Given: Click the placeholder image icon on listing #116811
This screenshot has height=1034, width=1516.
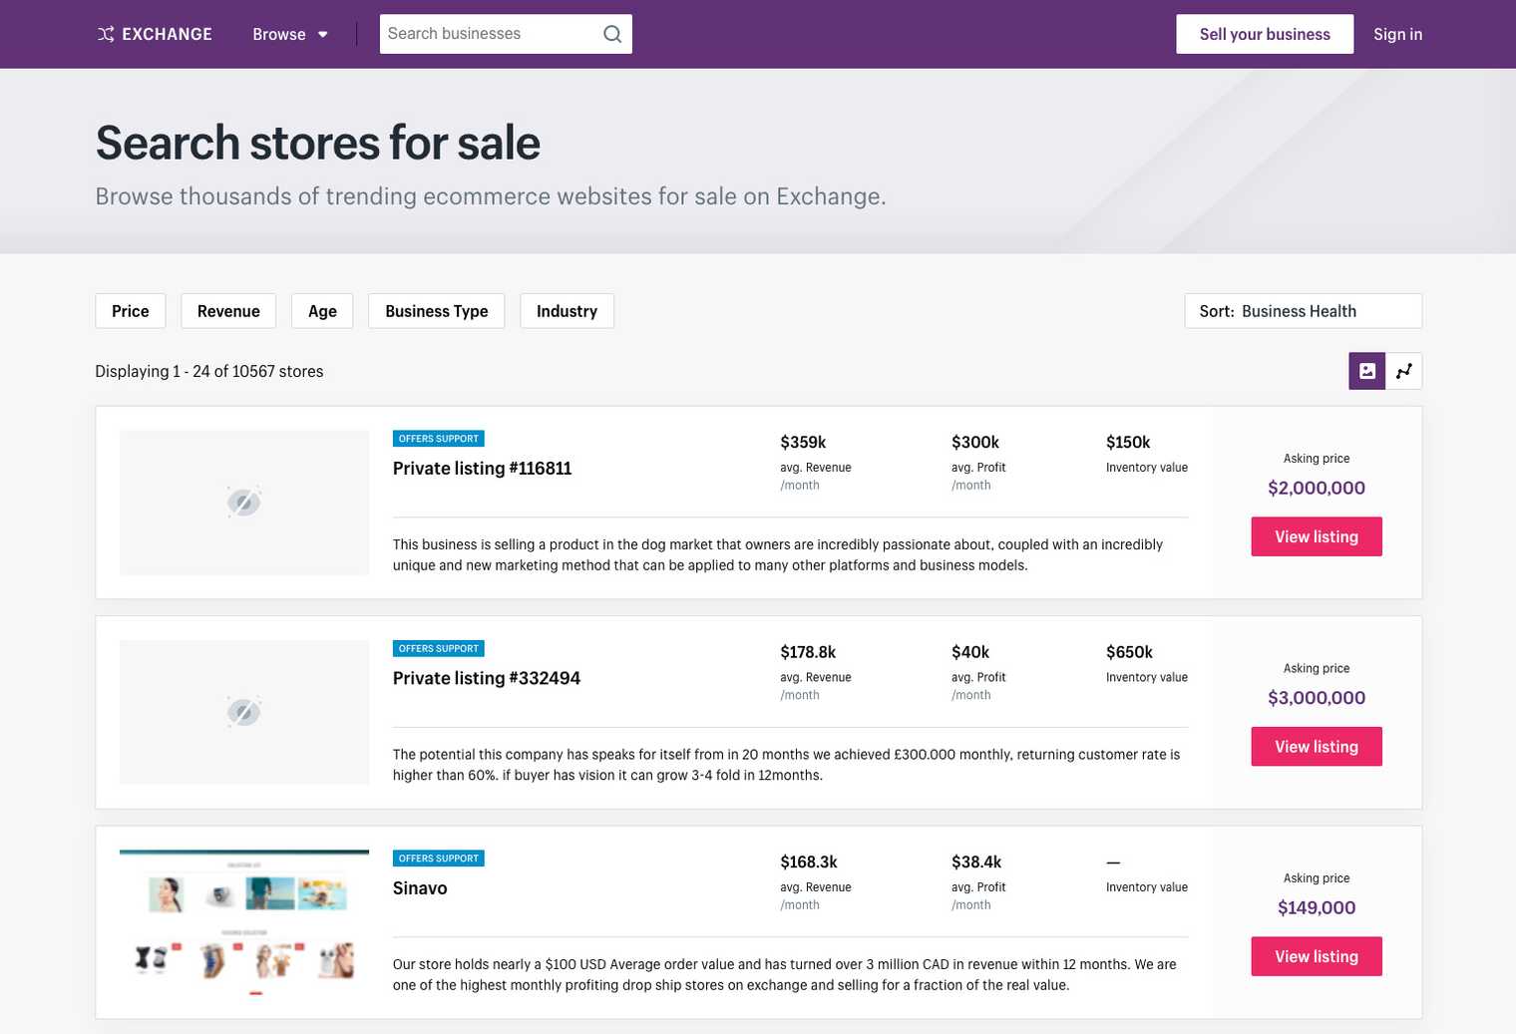Looking at the screenshot, I should [243, 502].
